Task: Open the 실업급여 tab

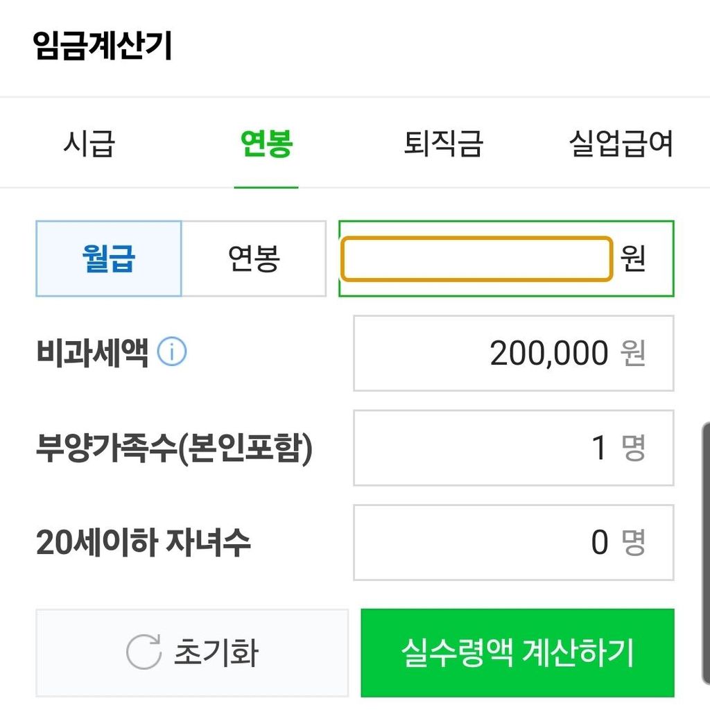Action: [x=621, y=144]
